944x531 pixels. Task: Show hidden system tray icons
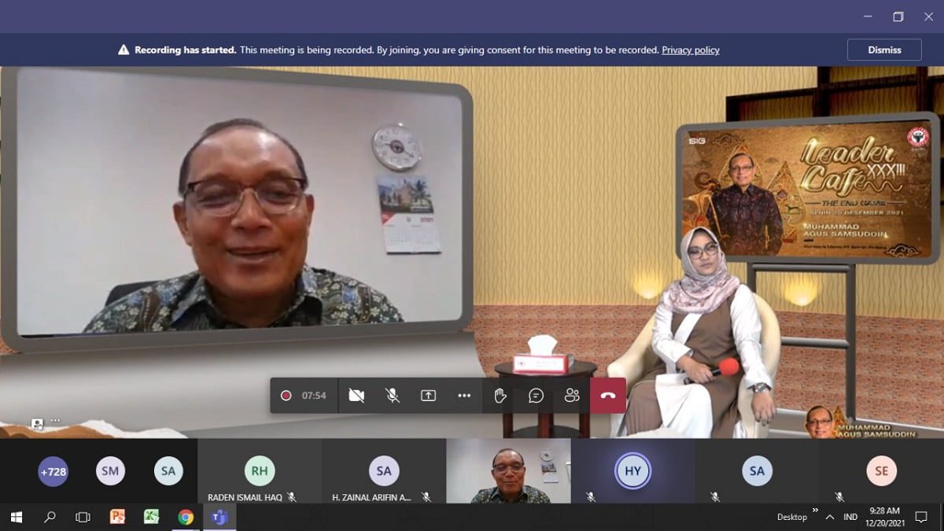click(829, 517)
